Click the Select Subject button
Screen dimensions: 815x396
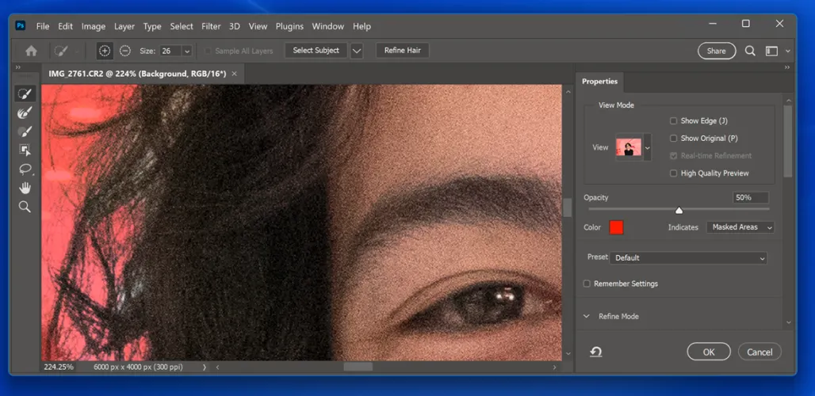(316, 51)
